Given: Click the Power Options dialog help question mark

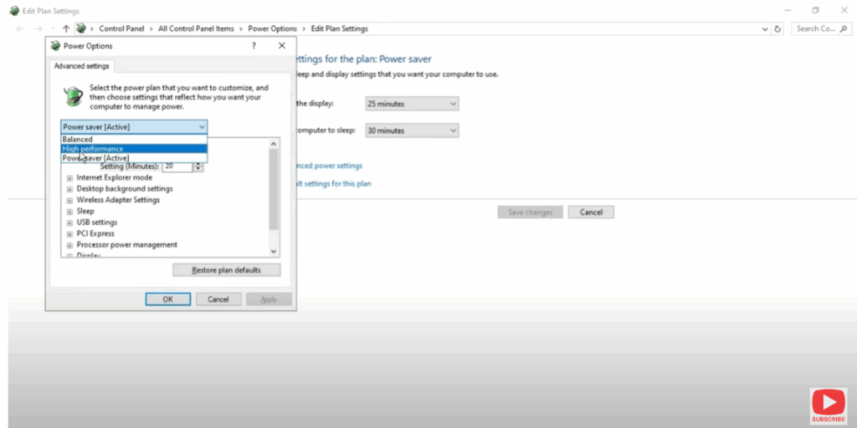Looking at the screenshot, I should [x=254, y=46].
